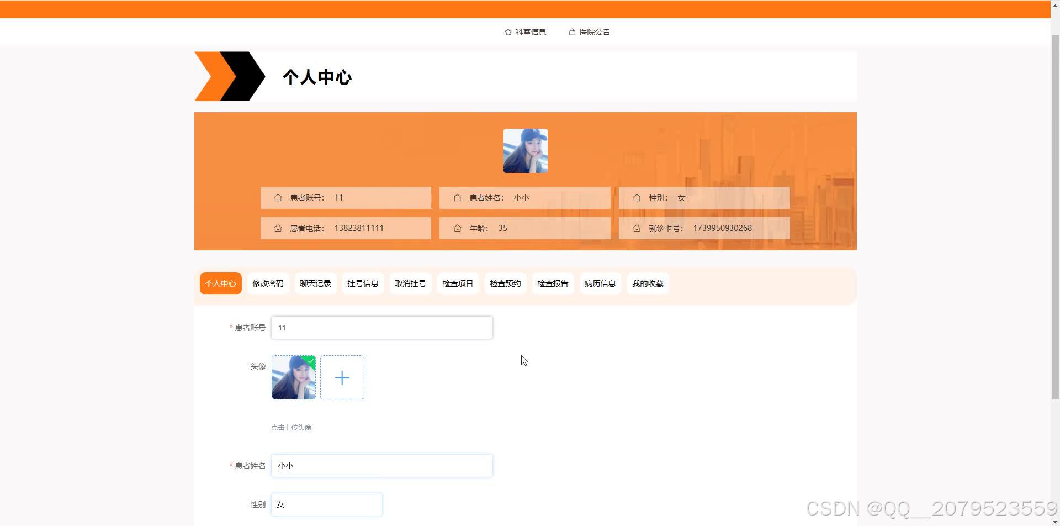The image size is (1060, 526).
Task: Click the house icon beside 性别 info
Action: [x=637, y=197]
